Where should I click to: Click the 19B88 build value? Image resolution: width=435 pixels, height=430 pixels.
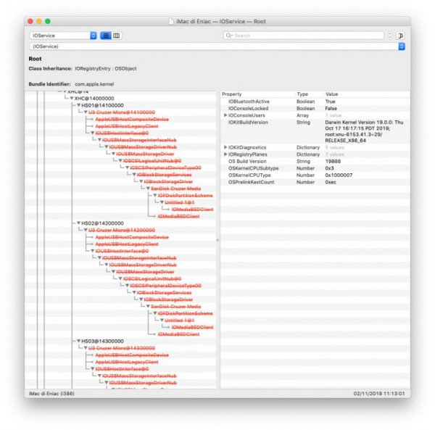(333, 162)
